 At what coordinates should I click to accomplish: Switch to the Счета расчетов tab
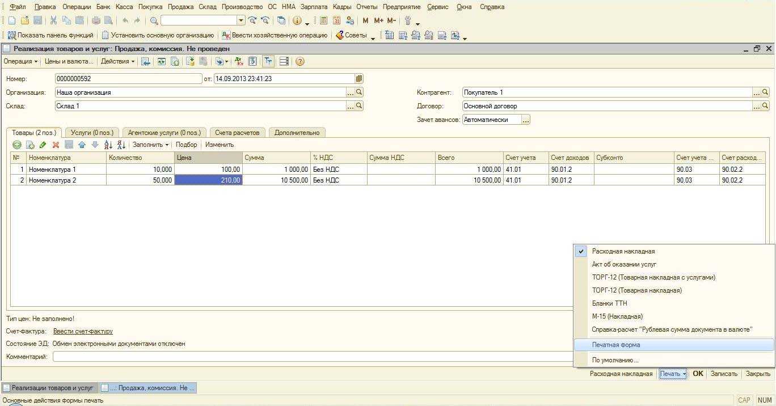click(x=237, y=133)
